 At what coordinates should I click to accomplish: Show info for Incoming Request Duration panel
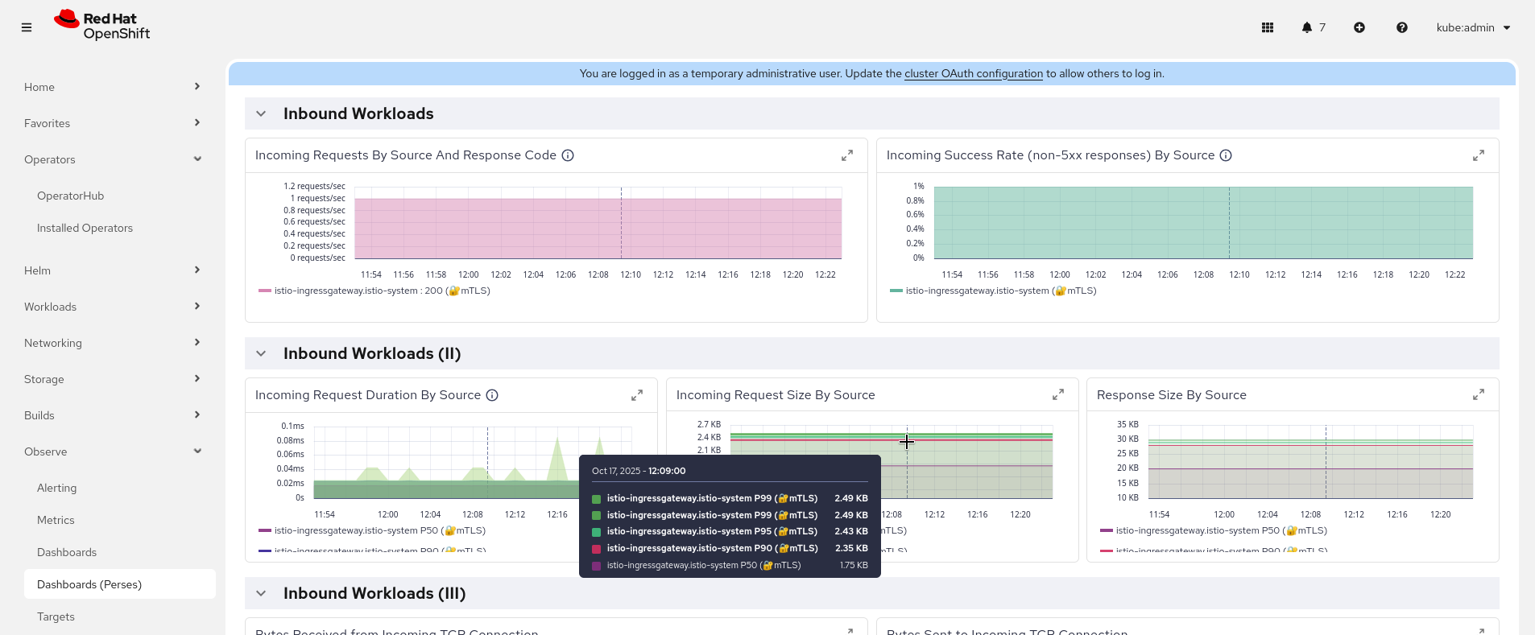click(x=492, y=395)
